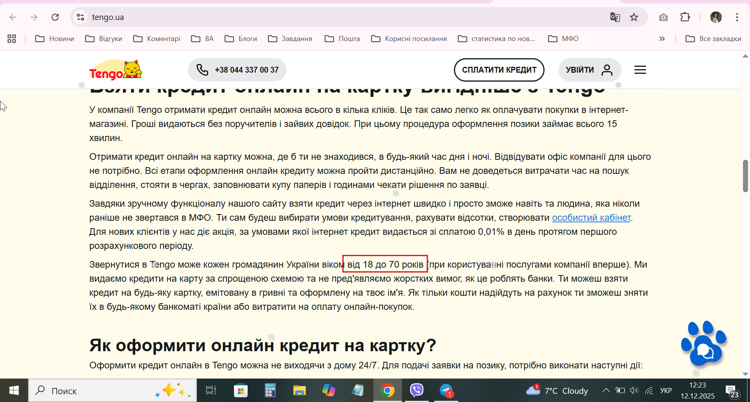Click the scrollbar down arrow
The width and height of the screenshot is (750, 402).
745,374
